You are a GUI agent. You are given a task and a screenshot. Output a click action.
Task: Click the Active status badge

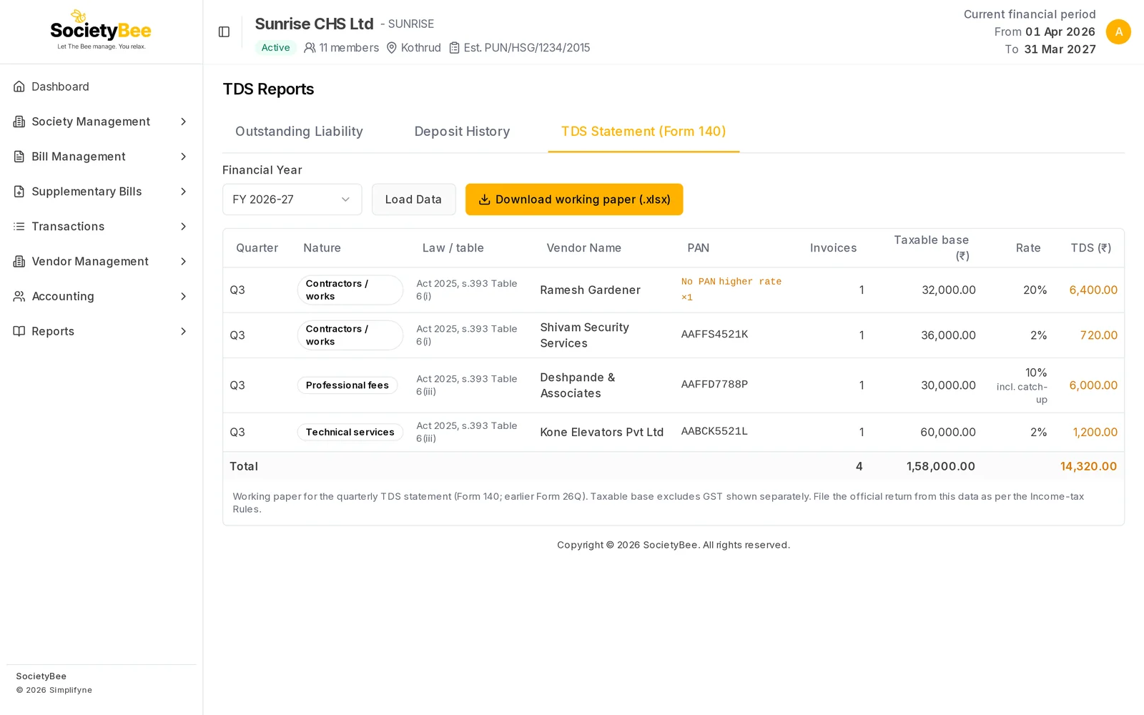(275, 48)
